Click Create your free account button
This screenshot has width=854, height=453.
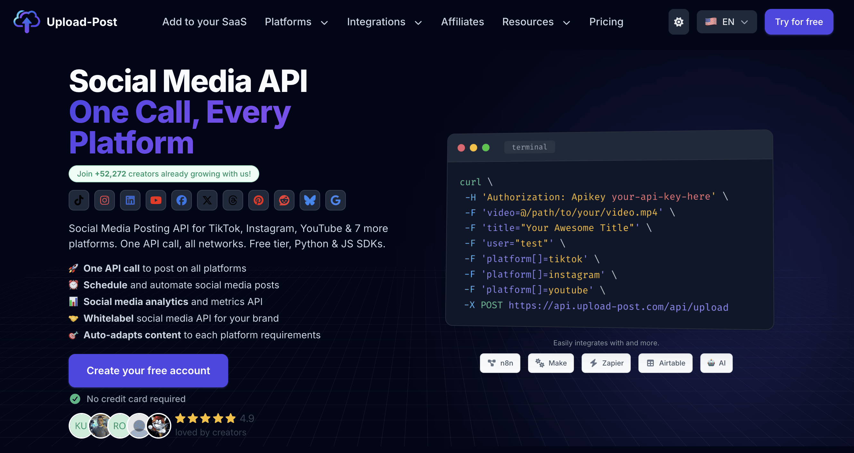click(x=148, y=371)
